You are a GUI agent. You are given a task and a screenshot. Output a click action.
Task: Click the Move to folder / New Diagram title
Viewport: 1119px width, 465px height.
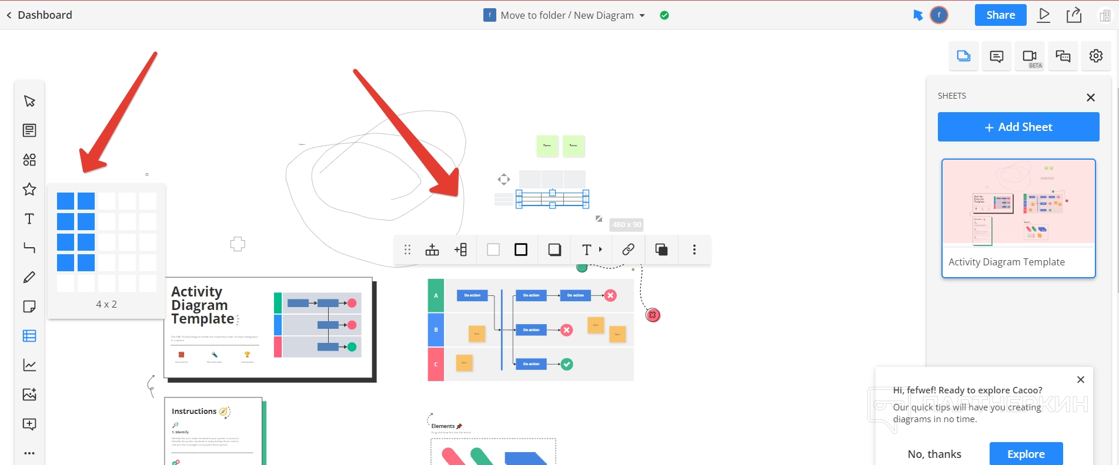pos(567,15)
